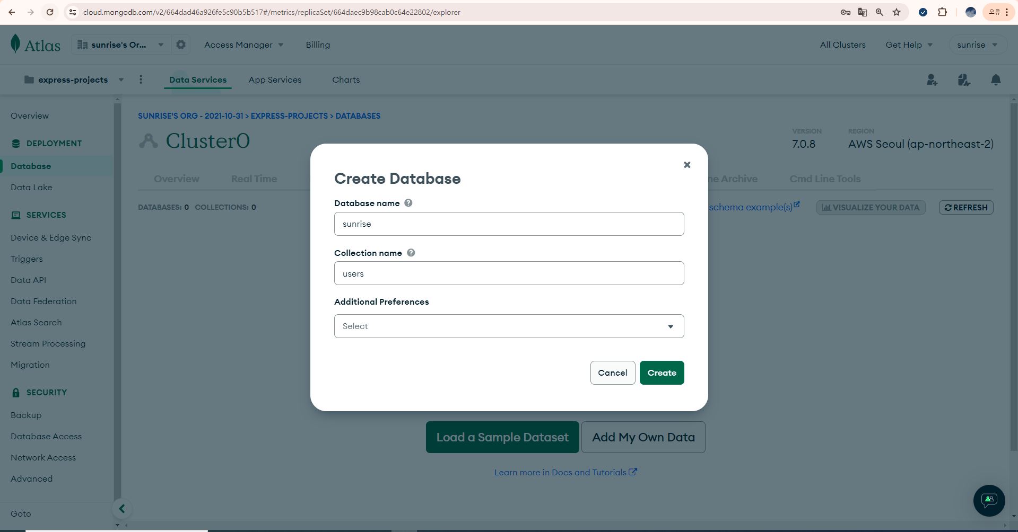The width and height of the screenshot is (1018, 532).
Task: Focus the Collection name input field
Action: click(509, 273)
